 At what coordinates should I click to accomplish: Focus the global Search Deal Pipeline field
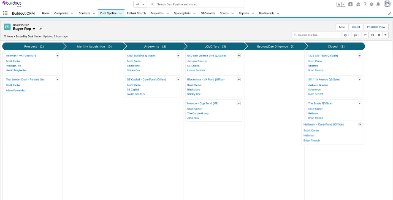tap(195, 4)
